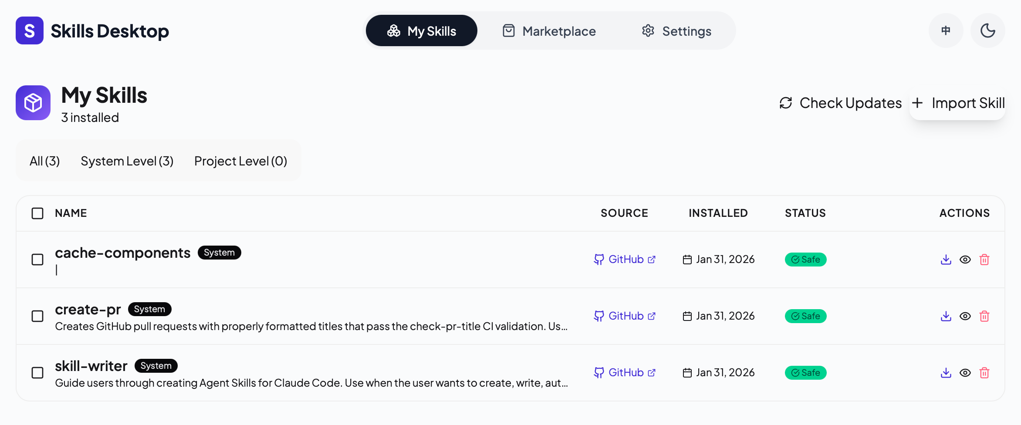This screenshot has width=1021, height=425.
Task: Preview cache-components with the eye icon
Action: click(965, 260)
